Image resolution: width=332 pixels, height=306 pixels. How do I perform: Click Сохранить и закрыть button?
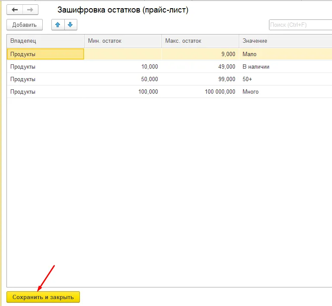pos(43,297)
